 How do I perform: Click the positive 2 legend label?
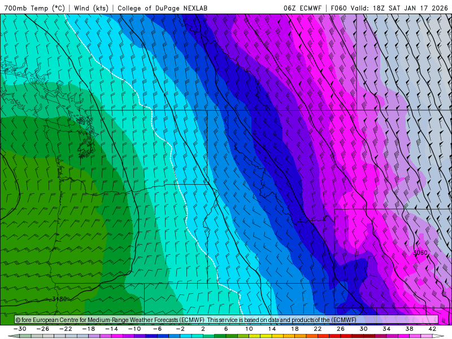[x=203, y=329]
